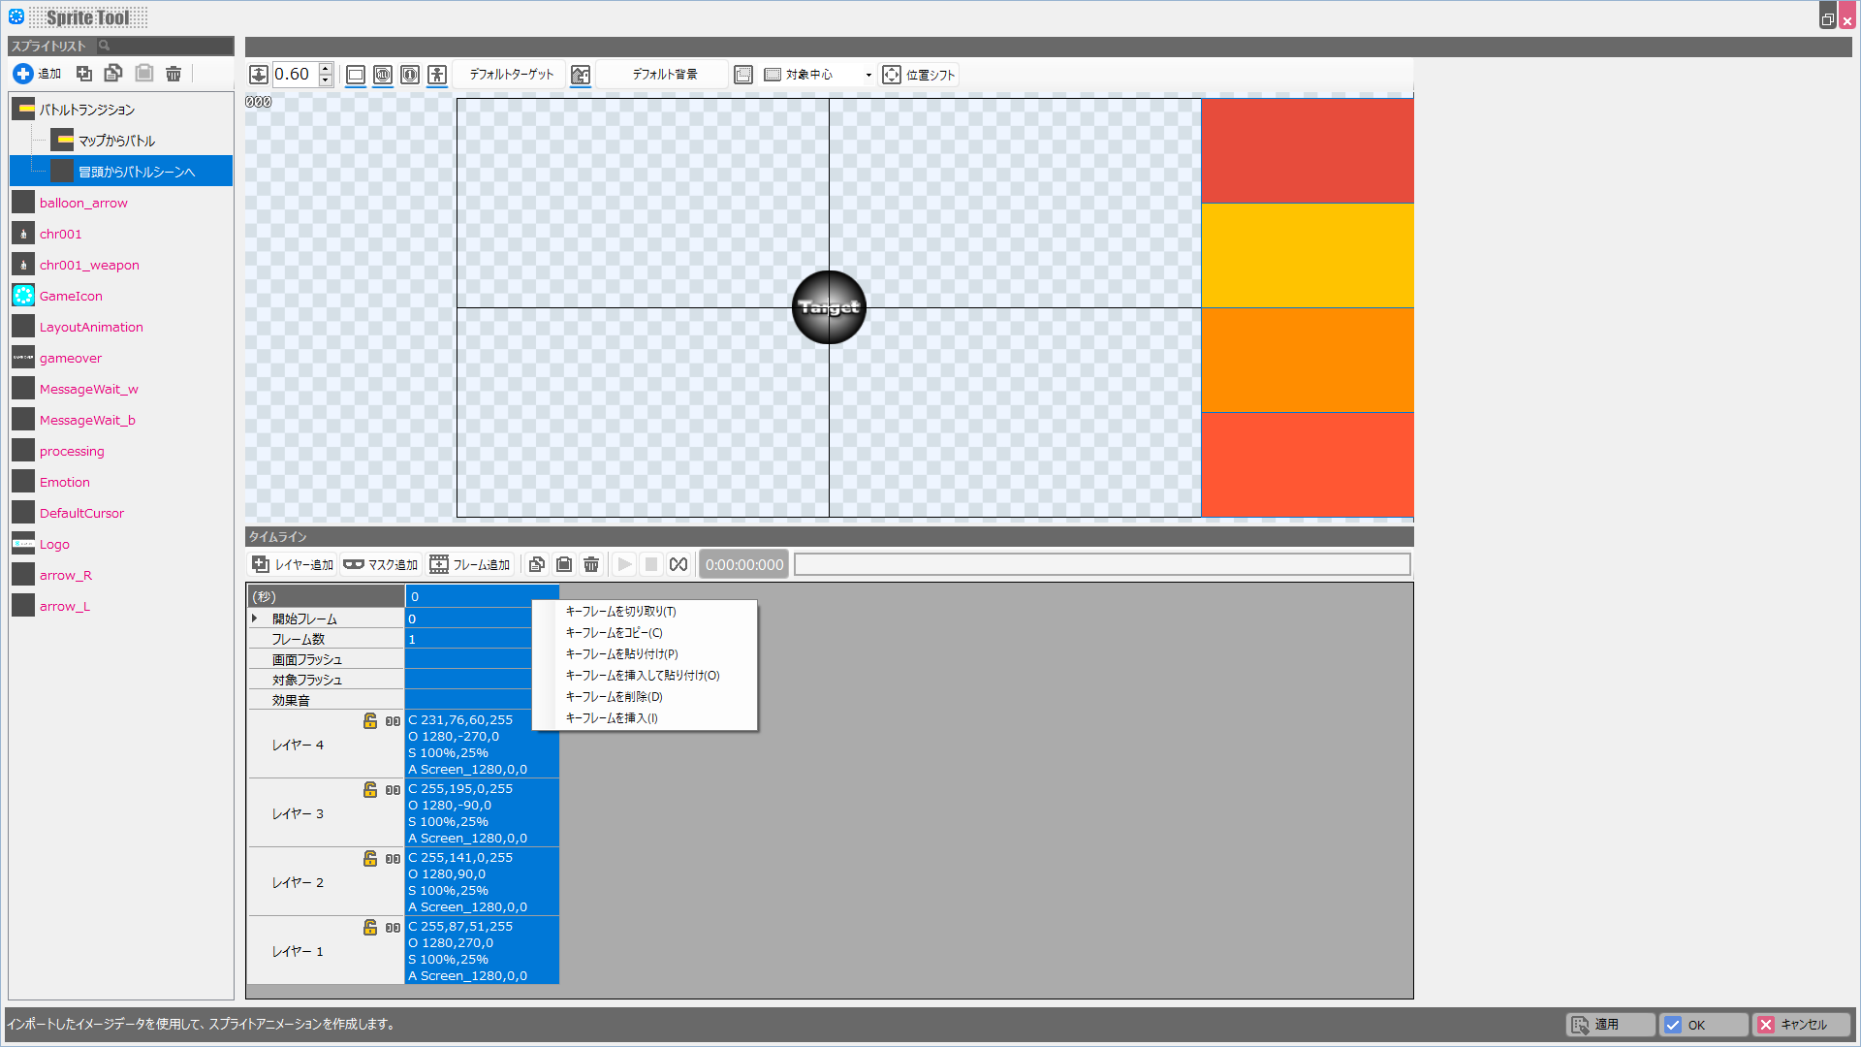This screenshot has width=1861, height=1047.
Task: Select chr001_weapon in sprite list
Action: point(89,265)
